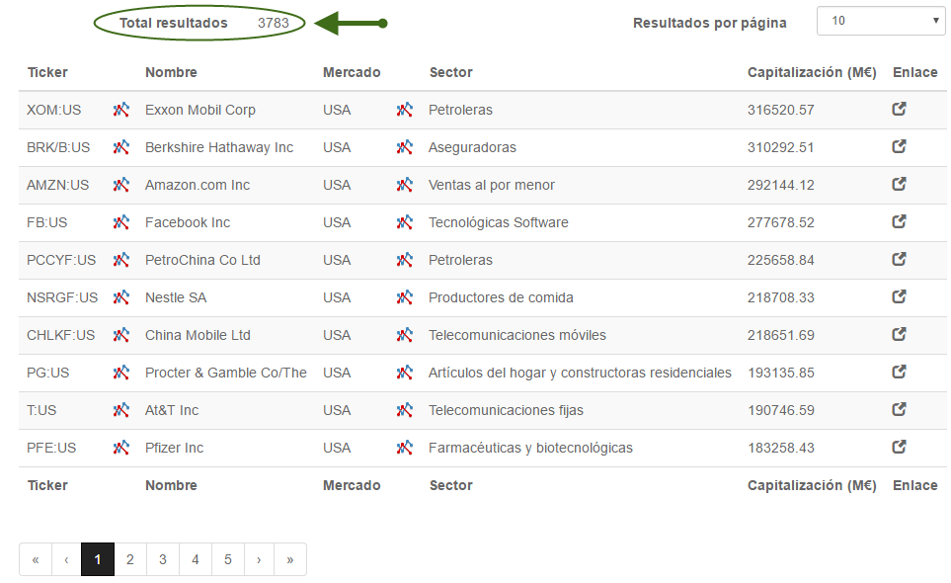The image size is (951, 583).
Task: Sort table by Nombre column header
Action: click(171, 72)
